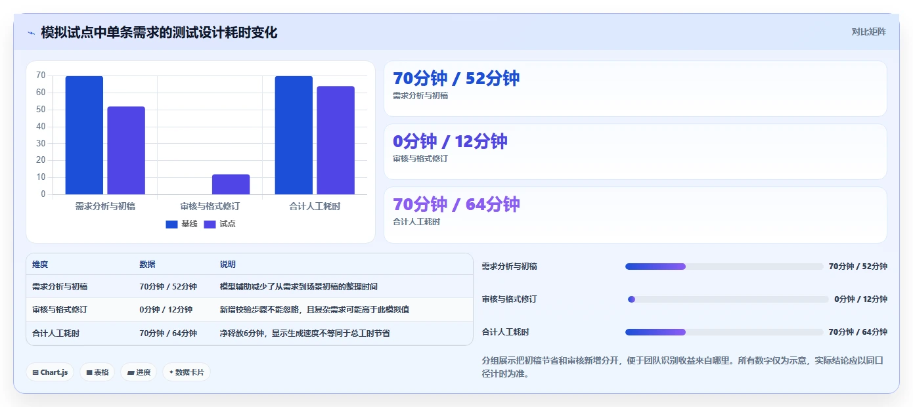Toggle the 基线 legend entry

(x=181, y=224)
